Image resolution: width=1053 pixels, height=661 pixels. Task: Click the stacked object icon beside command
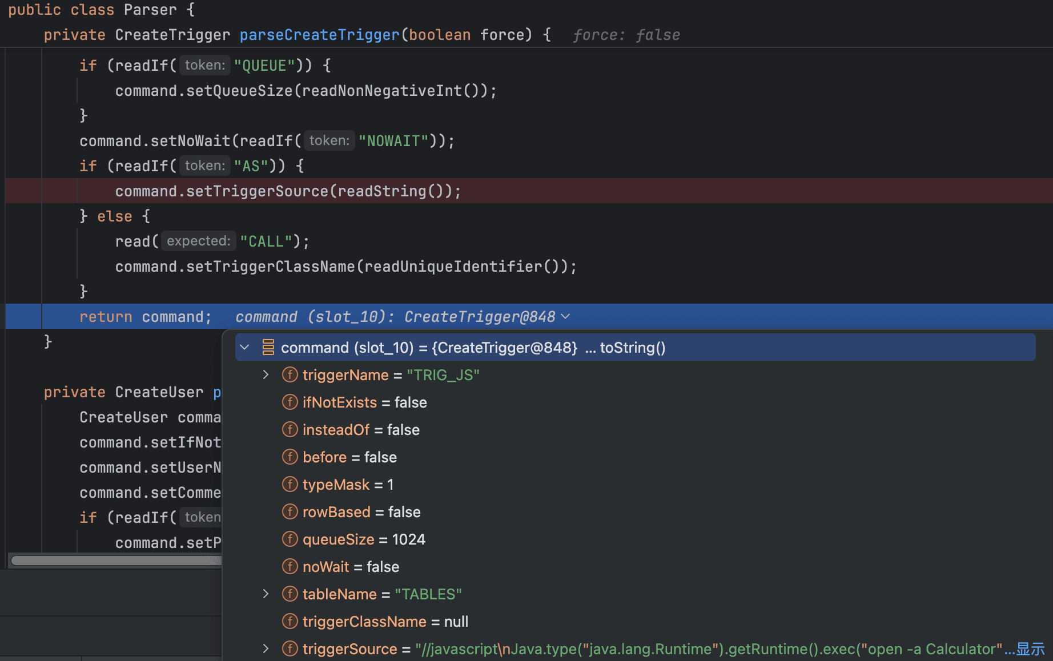pyautogui.click(x=268, y=348)
